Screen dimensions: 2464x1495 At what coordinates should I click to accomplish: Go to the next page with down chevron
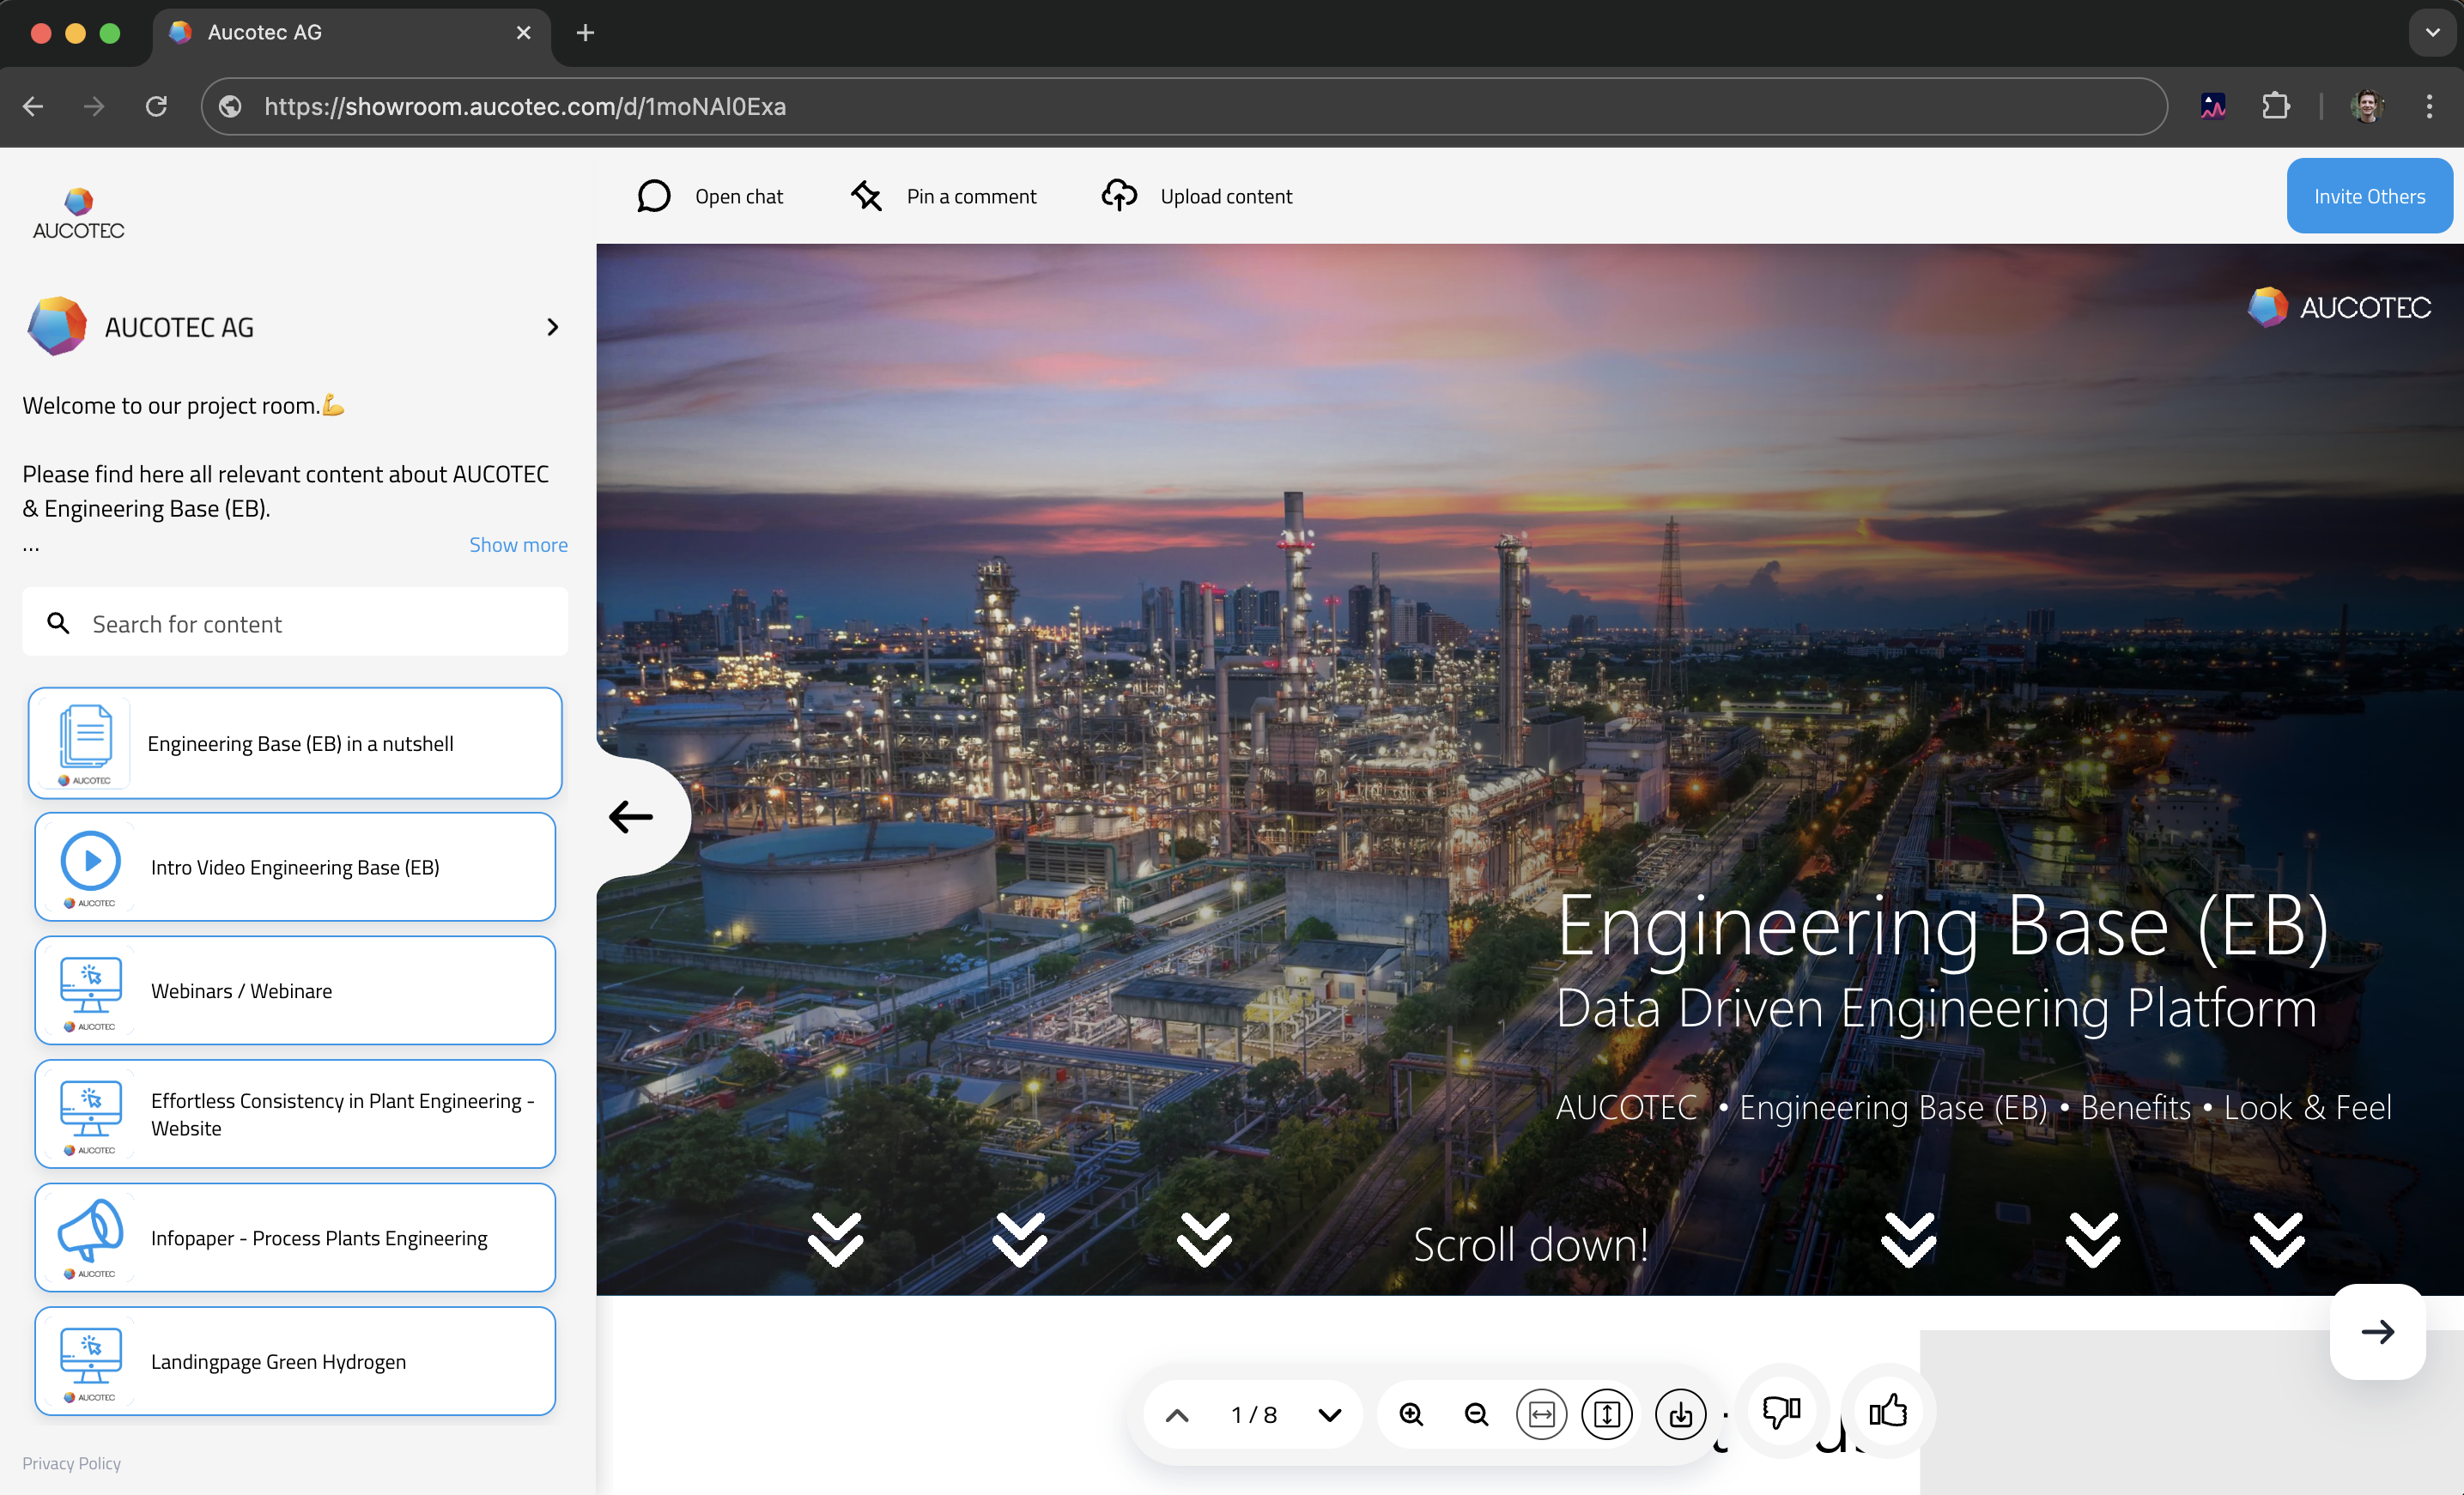[1329, 1414]
